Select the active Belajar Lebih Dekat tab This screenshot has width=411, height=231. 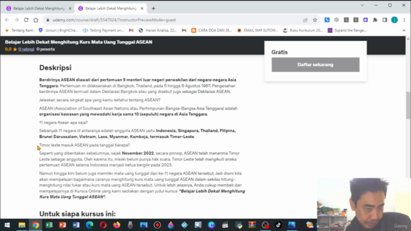tap(110, 8)
